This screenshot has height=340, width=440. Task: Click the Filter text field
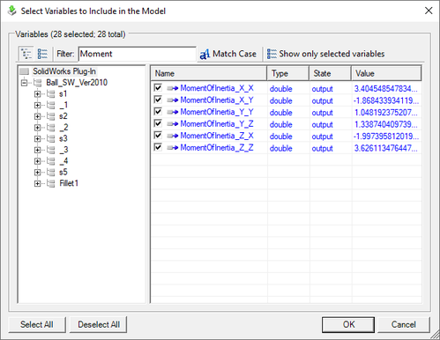click(137, 54)
